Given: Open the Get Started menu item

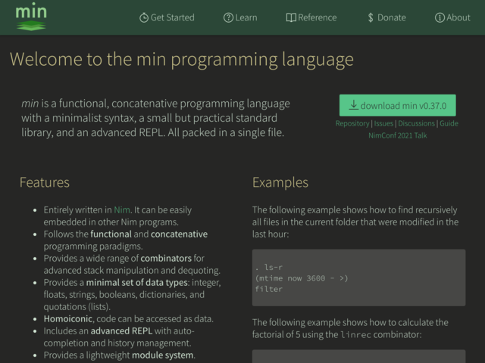Looking at the screenshot, I should [167, 17].
